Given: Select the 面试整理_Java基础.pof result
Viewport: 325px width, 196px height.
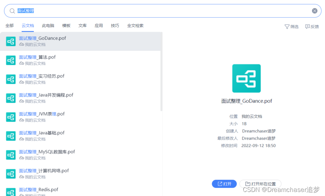Looking at the screenshot, I should (x=42, y=133).
